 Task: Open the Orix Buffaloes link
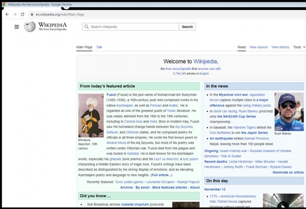(220, 133)
